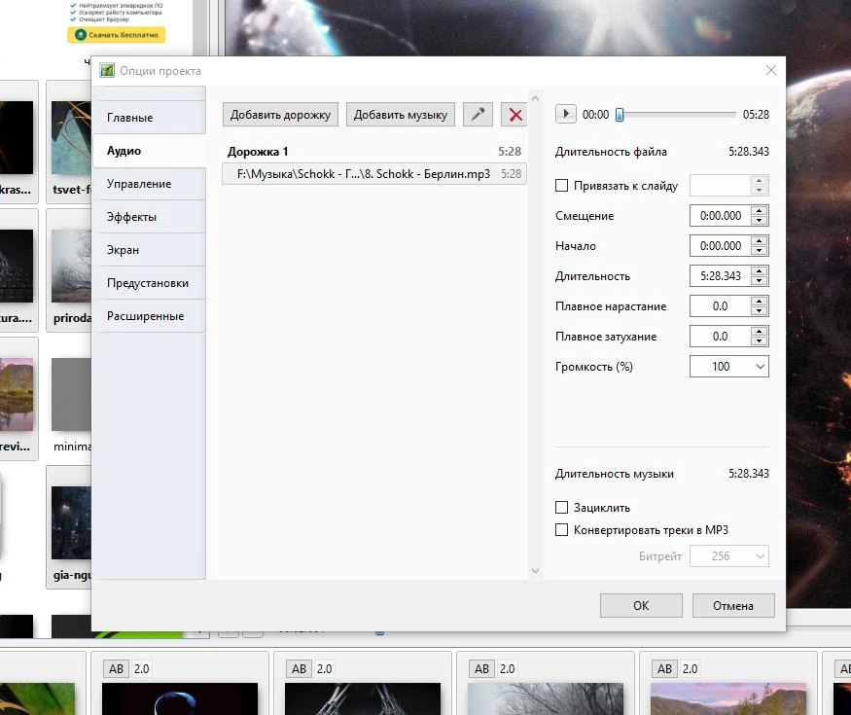Decrease the Длительность value
Viewport: 851px width, 715px height.
coord(760,281)
